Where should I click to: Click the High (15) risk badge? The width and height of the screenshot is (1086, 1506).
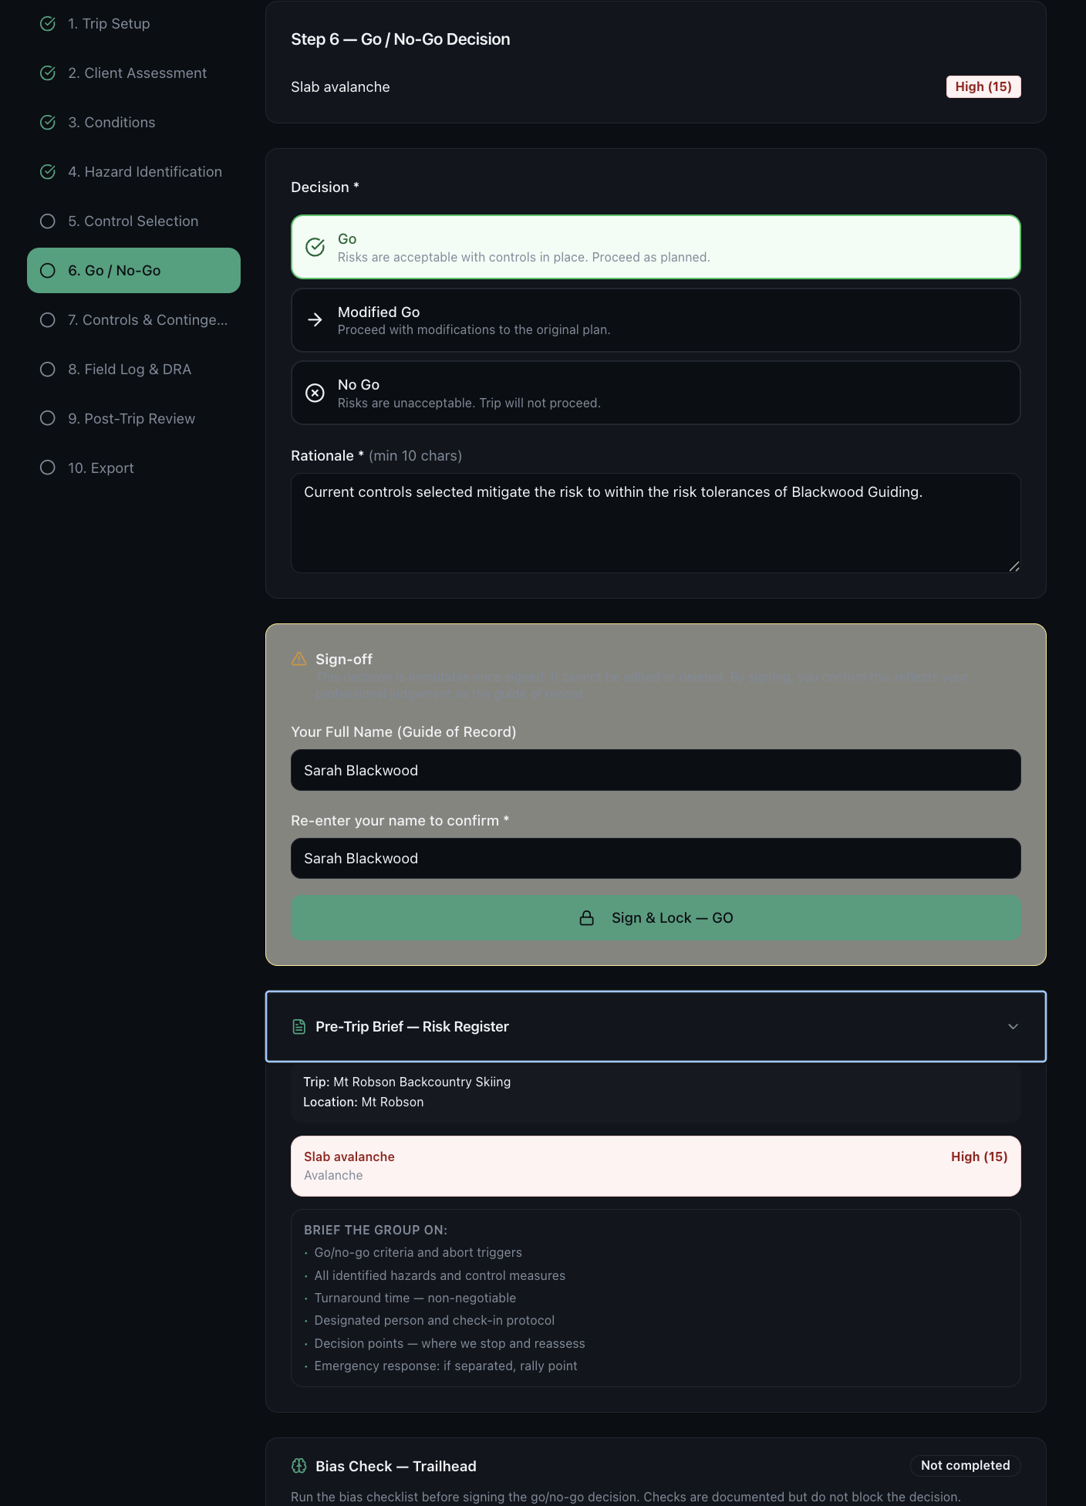[983, 87]
